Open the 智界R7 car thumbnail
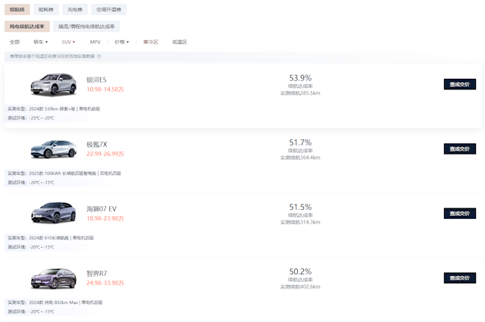The width and height of the screenshot is (485, 322). coord(54,278)
